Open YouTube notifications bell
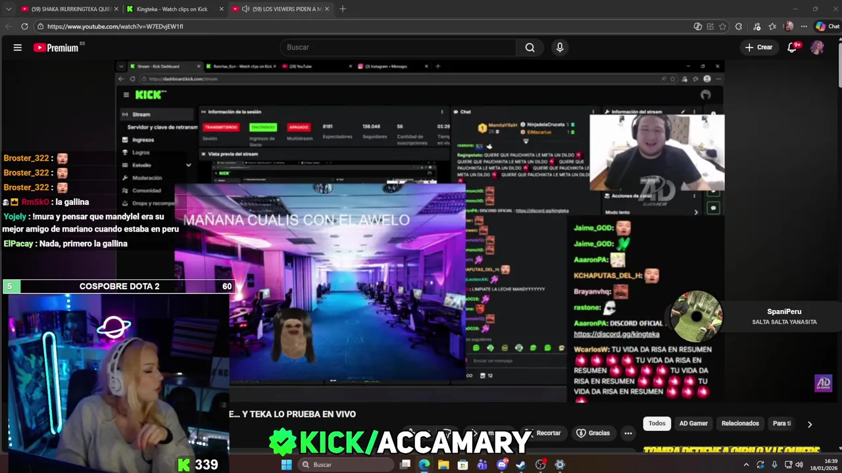 pos(792,47)
